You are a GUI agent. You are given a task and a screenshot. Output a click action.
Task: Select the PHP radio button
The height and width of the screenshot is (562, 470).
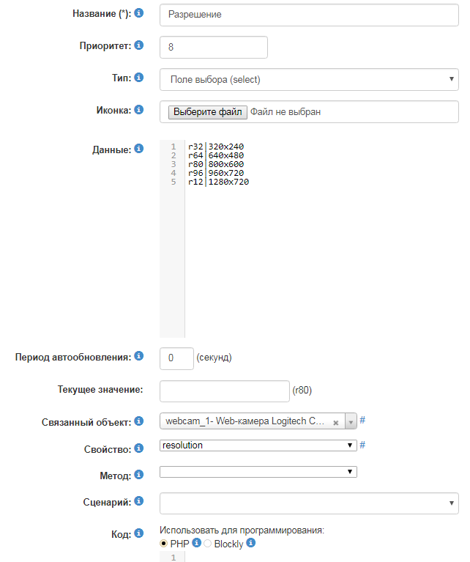[163, 544]
